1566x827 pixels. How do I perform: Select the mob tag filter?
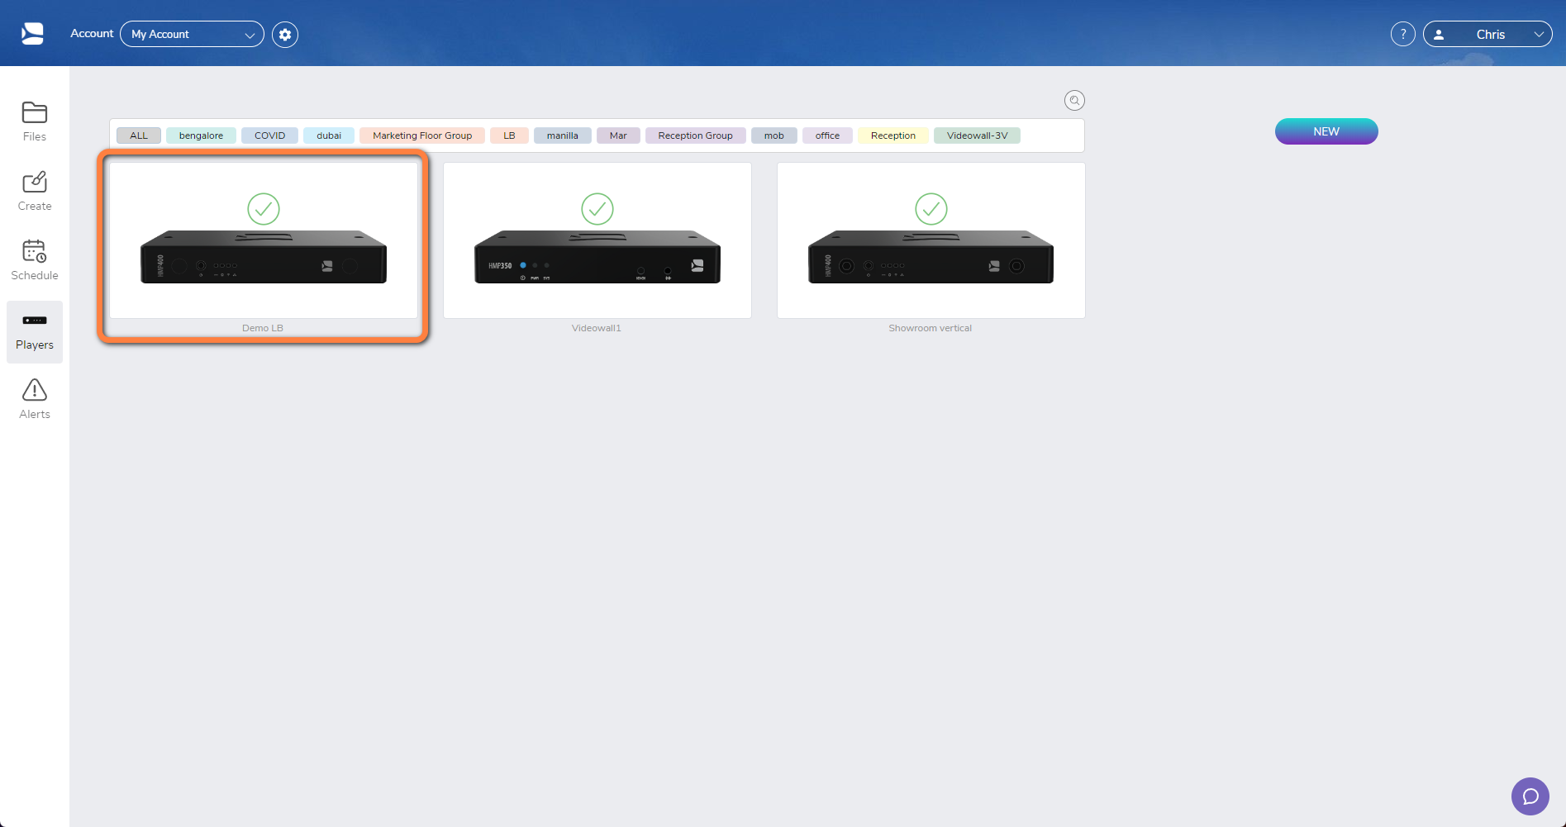[x=774, y=135]
